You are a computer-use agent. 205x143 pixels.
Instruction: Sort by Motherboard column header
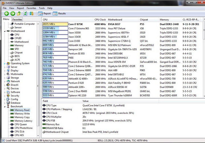point(123,20)
